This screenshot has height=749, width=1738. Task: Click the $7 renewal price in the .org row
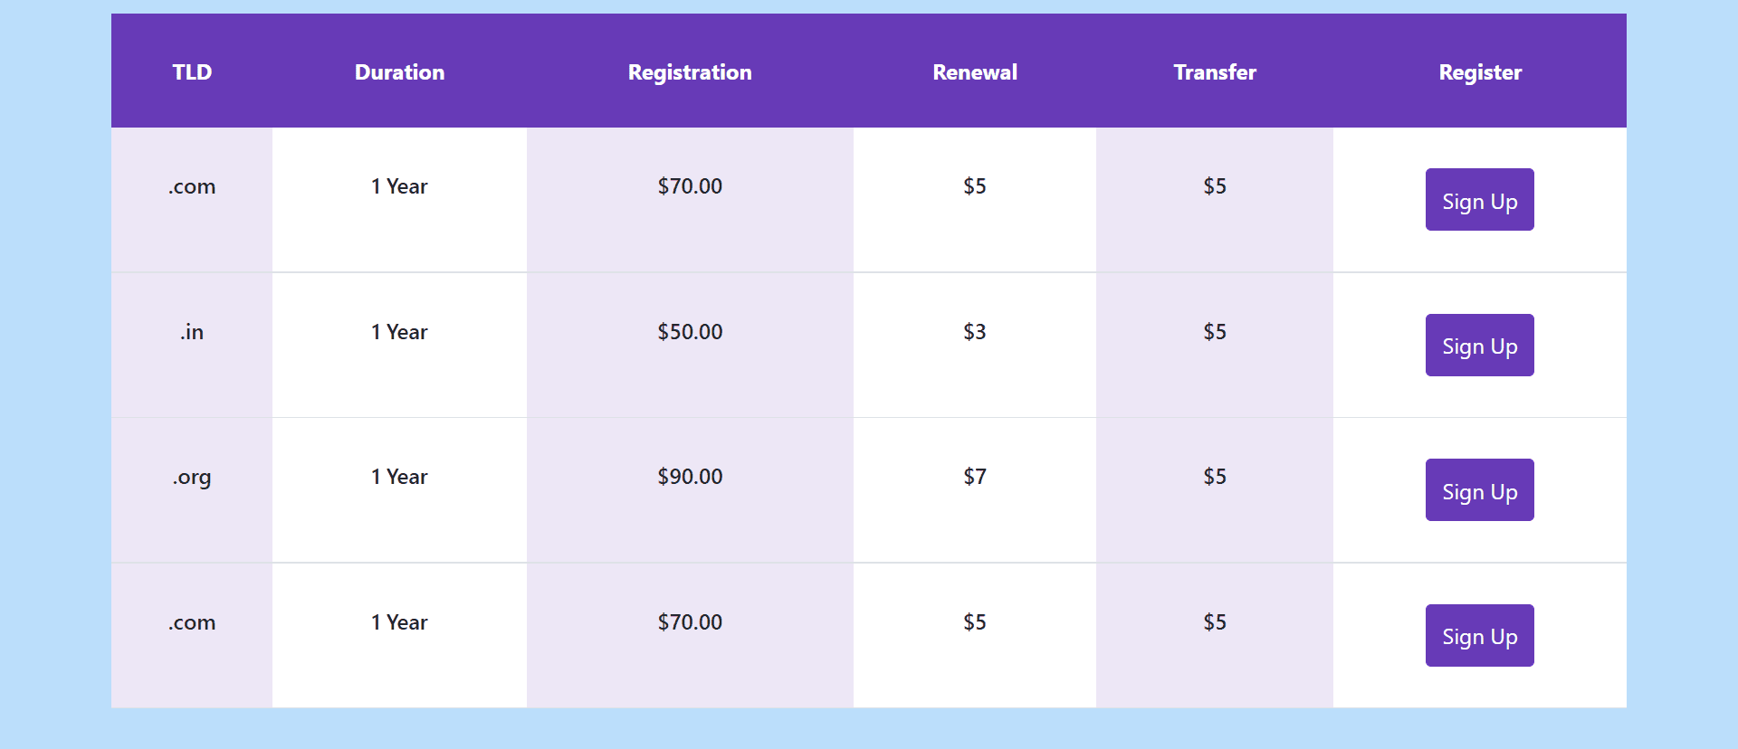(x=974, y=477)
